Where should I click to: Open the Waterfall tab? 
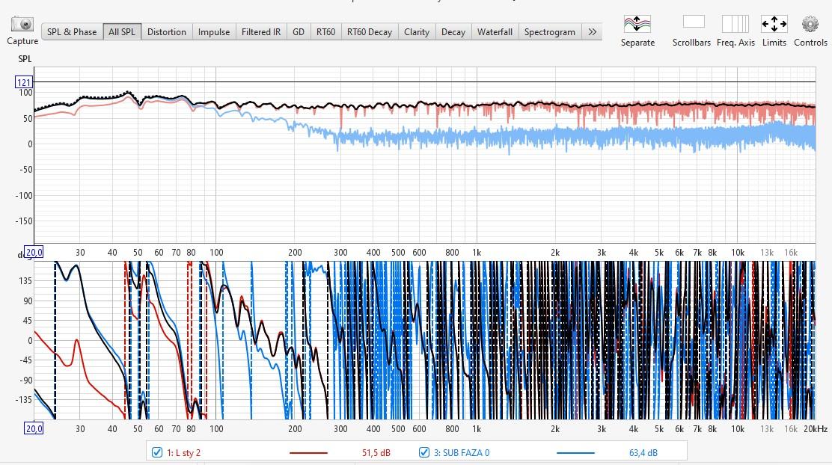495,32
